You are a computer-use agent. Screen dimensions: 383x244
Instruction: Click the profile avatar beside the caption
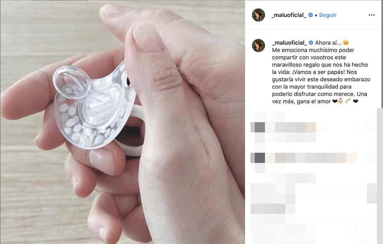[x=258, y=45]
